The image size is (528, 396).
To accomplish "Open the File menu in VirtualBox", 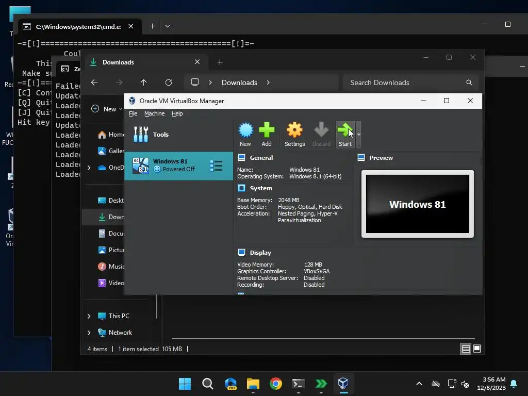I will (x=133, y=113).
